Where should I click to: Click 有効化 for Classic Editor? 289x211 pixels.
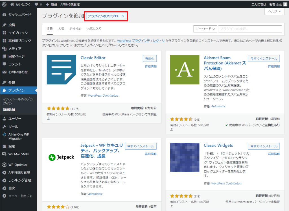[150, 58]
